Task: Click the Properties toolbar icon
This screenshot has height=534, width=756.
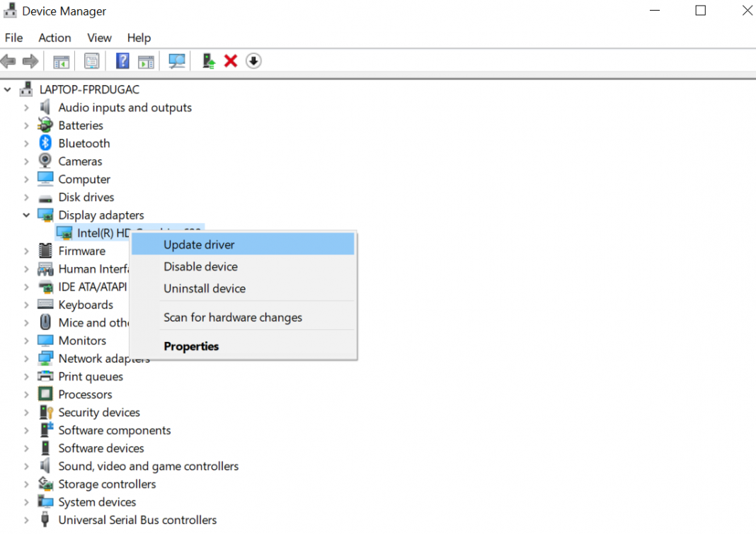Action: [91, 61]
